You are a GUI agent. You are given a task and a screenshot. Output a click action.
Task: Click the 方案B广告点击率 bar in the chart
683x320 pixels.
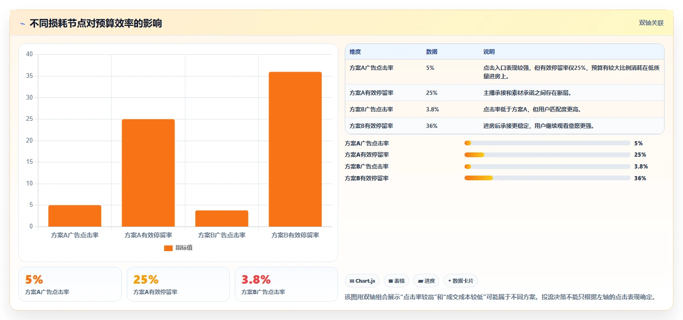(x=222, y=219)
